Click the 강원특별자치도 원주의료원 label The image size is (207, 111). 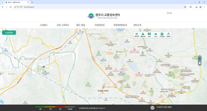tap(139, 75)
